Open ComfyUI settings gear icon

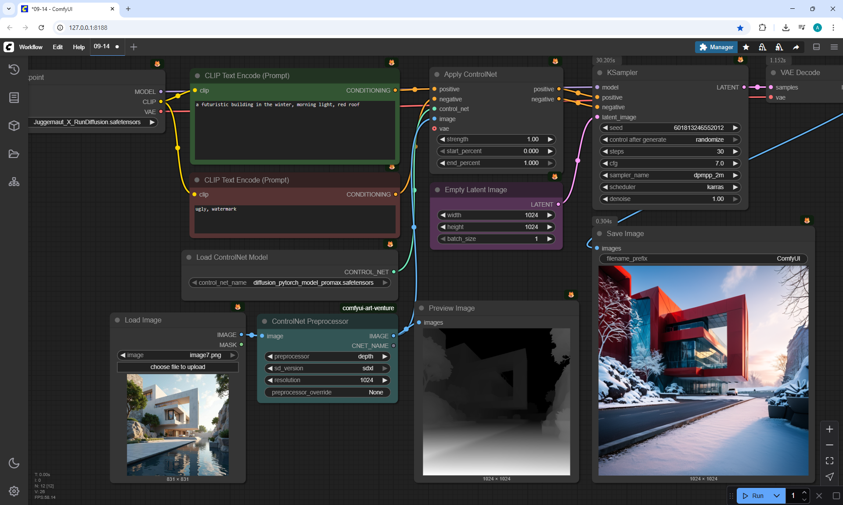14,491
